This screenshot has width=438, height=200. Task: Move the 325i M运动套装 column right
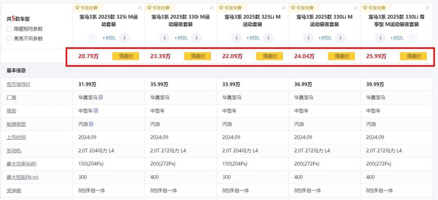point(124,38)
